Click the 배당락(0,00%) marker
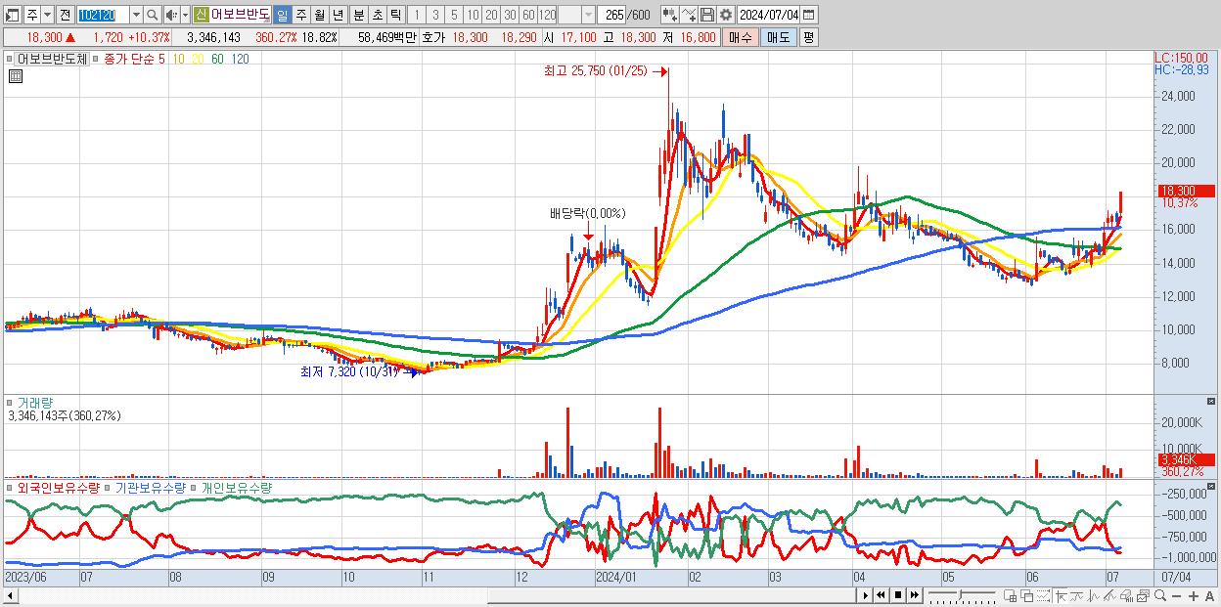This screenshot has width=1221, height=607. pos(587,213)
